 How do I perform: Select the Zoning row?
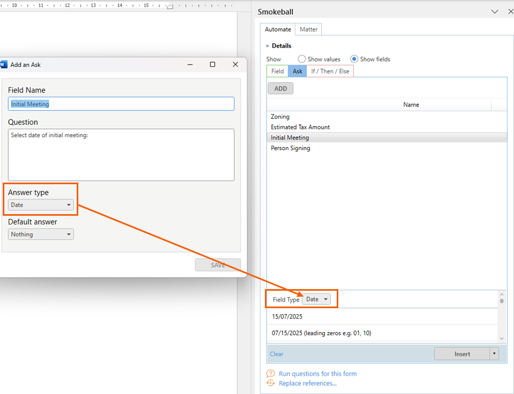pos(387,117)
